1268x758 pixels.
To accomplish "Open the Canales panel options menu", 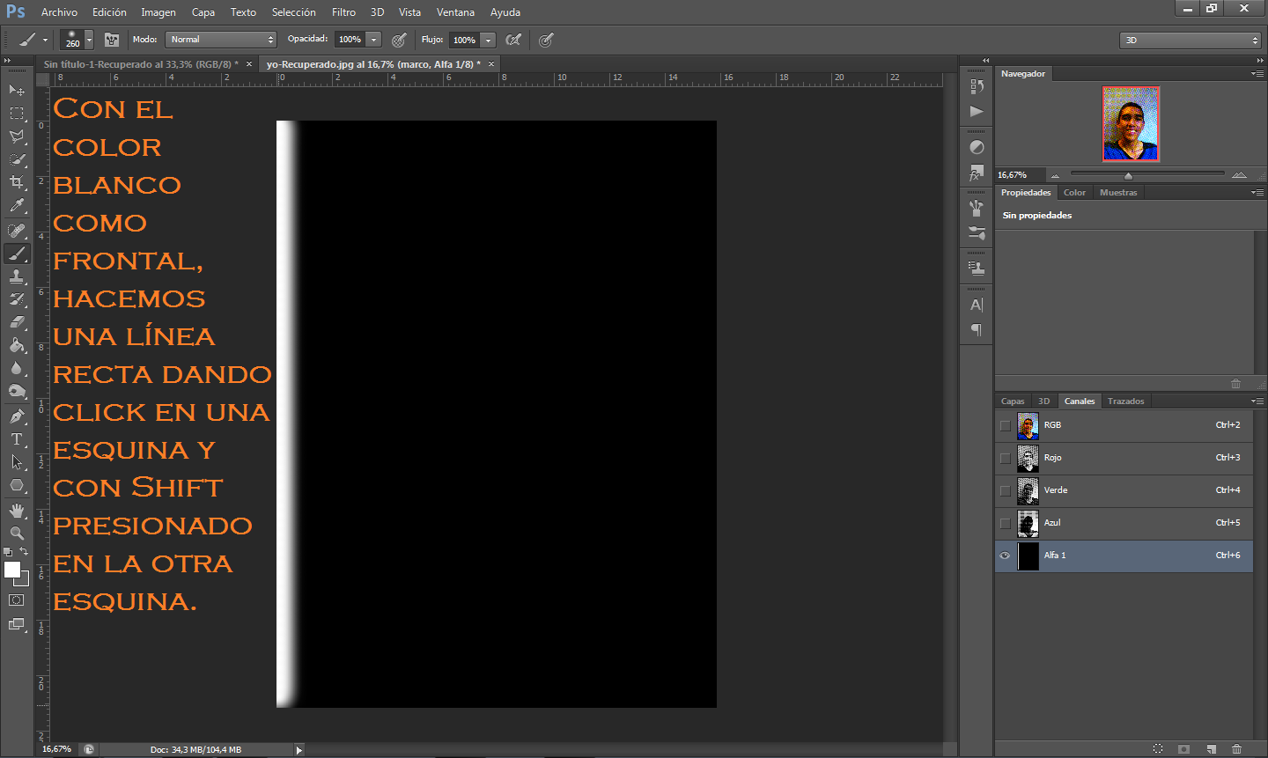I will point(1257,401).
